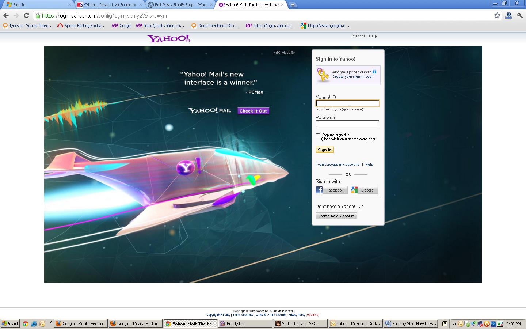This screenshot has height=329, width=526.
Task: Enable the Keep me signed in checkbox
Action: pos(318,135)
